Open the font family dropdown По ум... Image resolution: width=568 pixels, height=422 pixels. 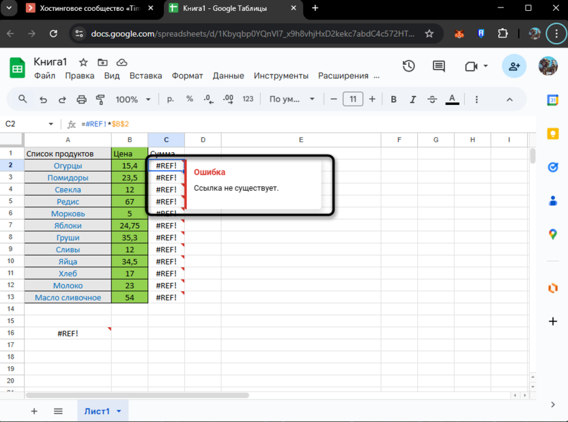coord(292,99)
